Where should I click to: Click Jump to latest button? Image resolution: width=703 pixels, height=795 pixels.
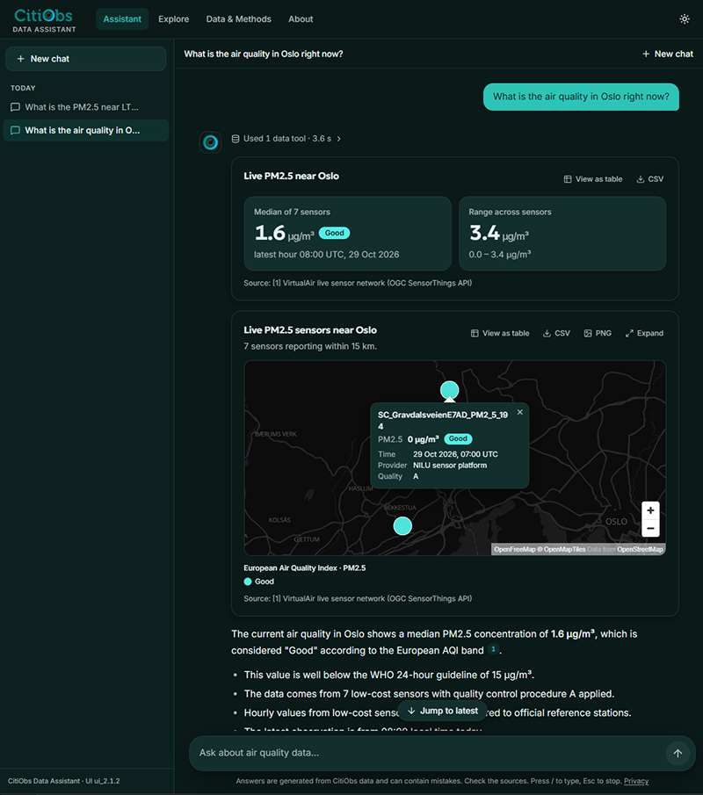[442, 711]
